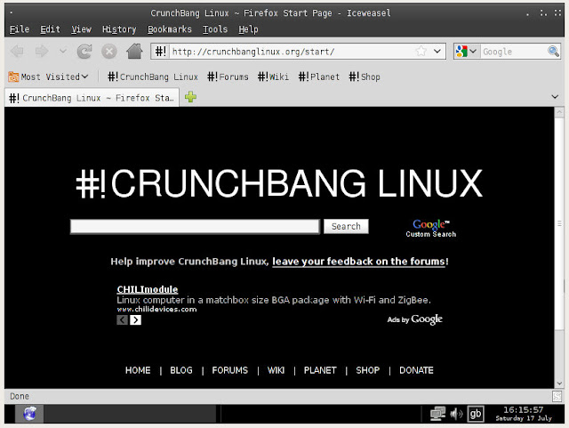
Task: Click the Back navigation arrow
Action: (x=17, y=52)
